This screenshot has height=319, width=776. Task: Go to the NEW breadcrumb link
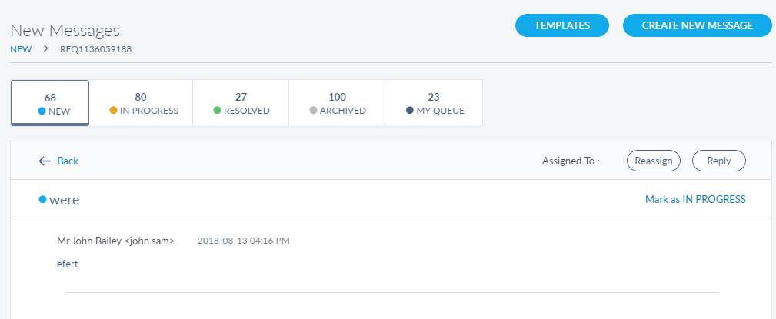[21, 49]
